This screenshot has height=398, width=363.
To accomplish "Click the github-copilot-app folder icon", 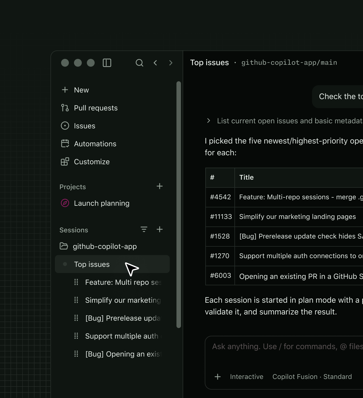I will tap(64, 246).
